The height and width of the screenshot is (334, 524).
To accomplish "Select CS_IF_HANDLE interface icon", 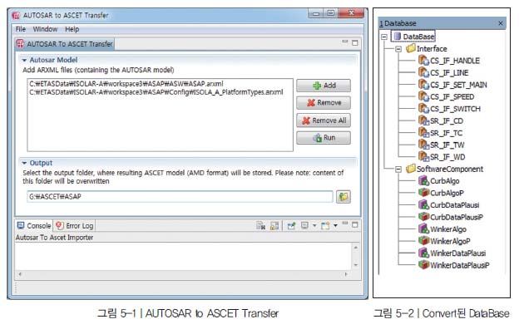I will coord(423,61).
